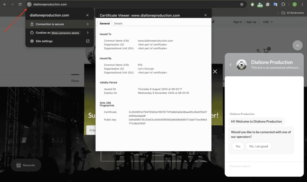The width and height of the screenshot is (307, 182).
Task: Expand the Connection is secure row
Action: (x=87, y=24)
